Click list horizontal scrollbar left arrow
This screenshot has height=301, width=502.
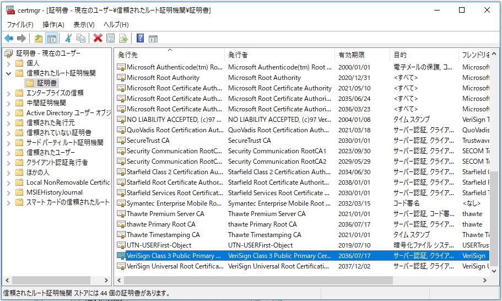(119, 280)
